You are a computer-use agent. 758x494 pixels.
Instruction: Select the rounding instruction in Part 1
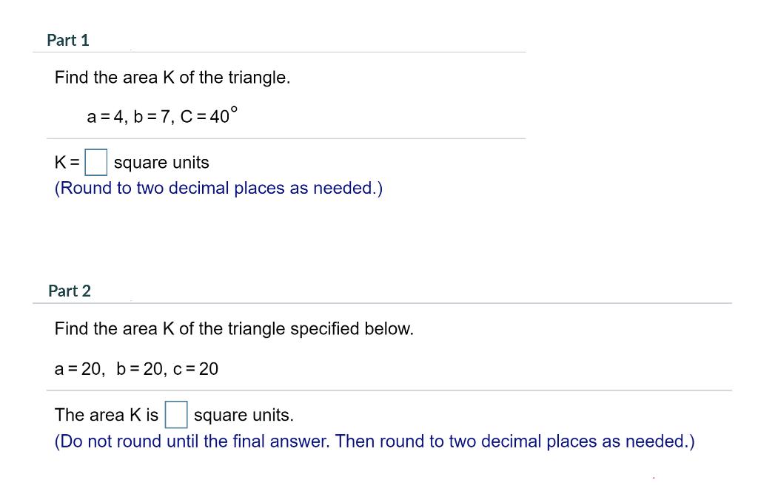point(218,188)
